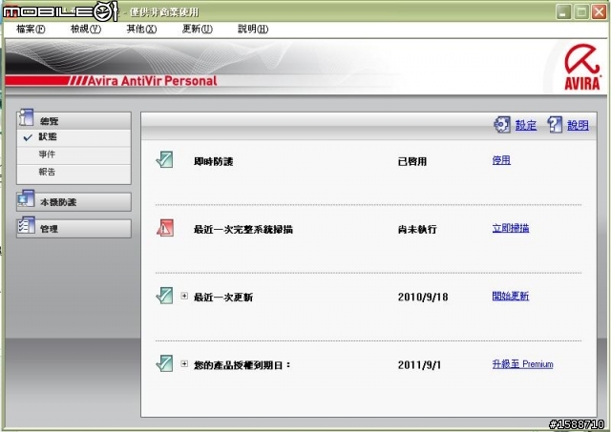This screenshot has width=611, height=432.
Task: Click the 尚未執行 status text
Action: pyautogui.click(x=417, y=229)
